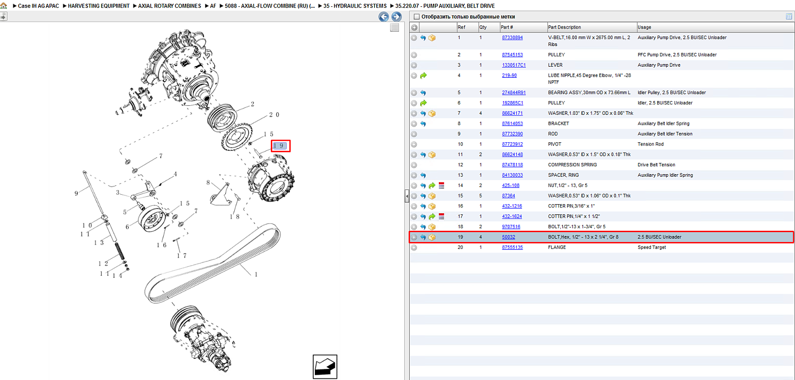Enable 'Отобразить только выбранные метки' checkbox
Screen dimensions: 795x380
coord(417,16)
